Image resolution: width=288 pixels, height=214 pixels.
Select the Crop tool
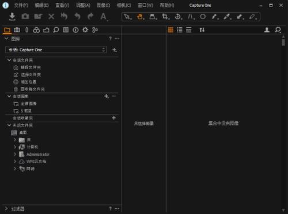(x=165, y=17)
